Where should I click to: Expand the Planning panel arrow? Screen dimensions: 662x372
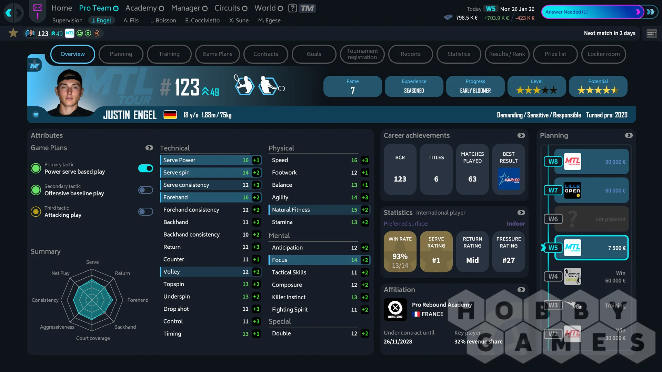[x=629, y=135]
